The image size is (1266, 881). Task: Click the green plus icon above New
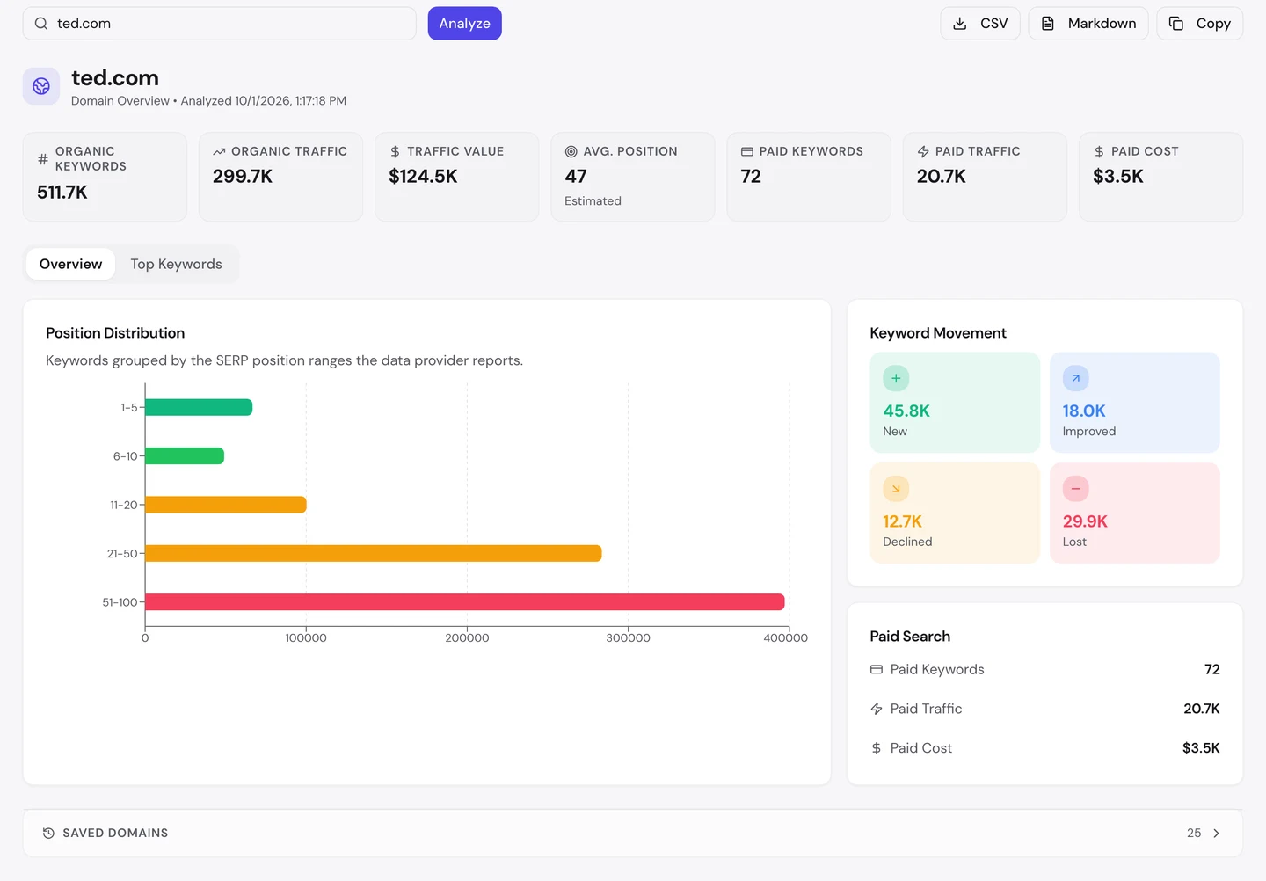896,378
